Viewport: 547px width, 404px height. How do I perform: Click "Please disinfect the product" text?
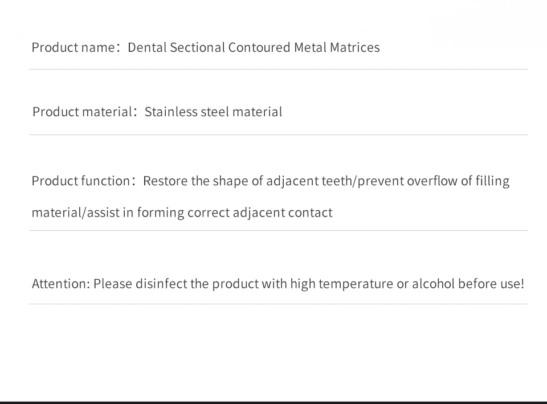(176, 284)
